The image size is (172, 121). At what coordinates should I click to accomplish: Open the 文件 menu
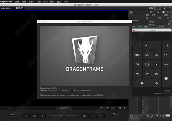[x=17, y=1]
